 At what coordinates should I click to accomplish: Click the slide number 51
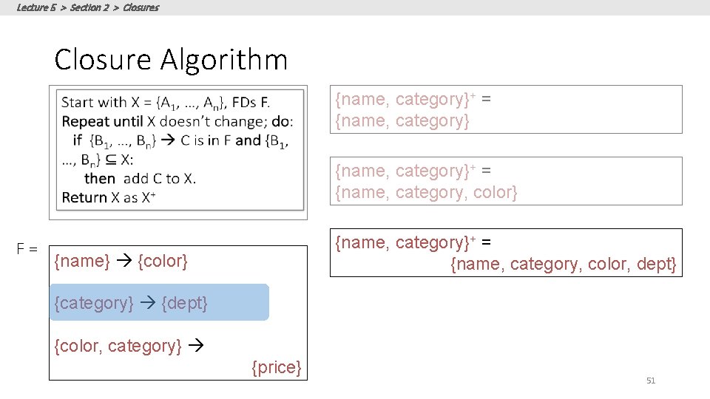651,381
